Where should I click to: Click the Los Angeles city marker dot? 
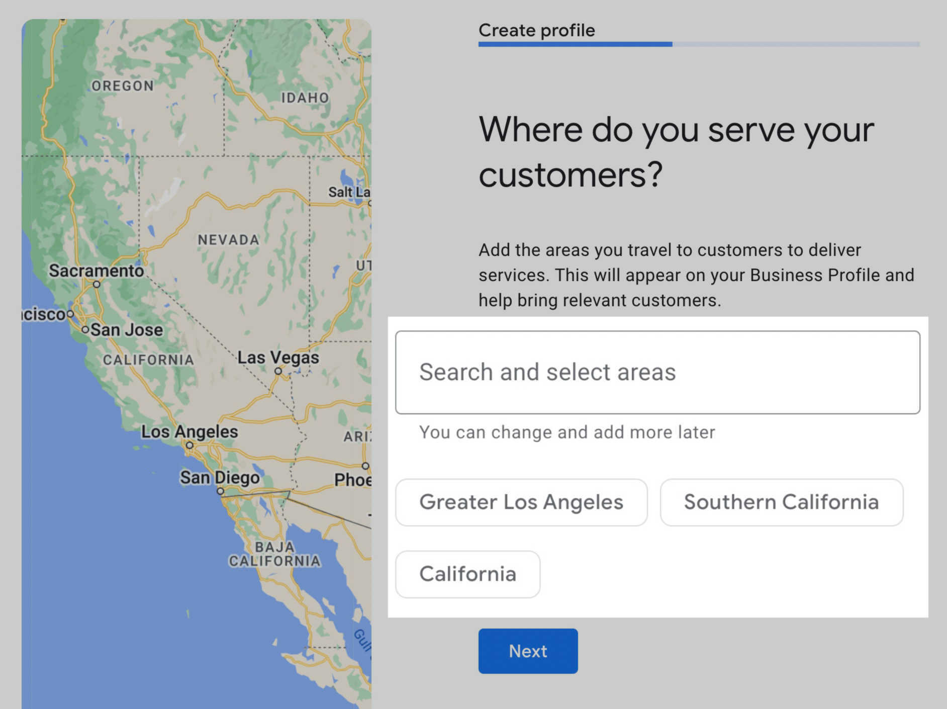click(190, 445)
